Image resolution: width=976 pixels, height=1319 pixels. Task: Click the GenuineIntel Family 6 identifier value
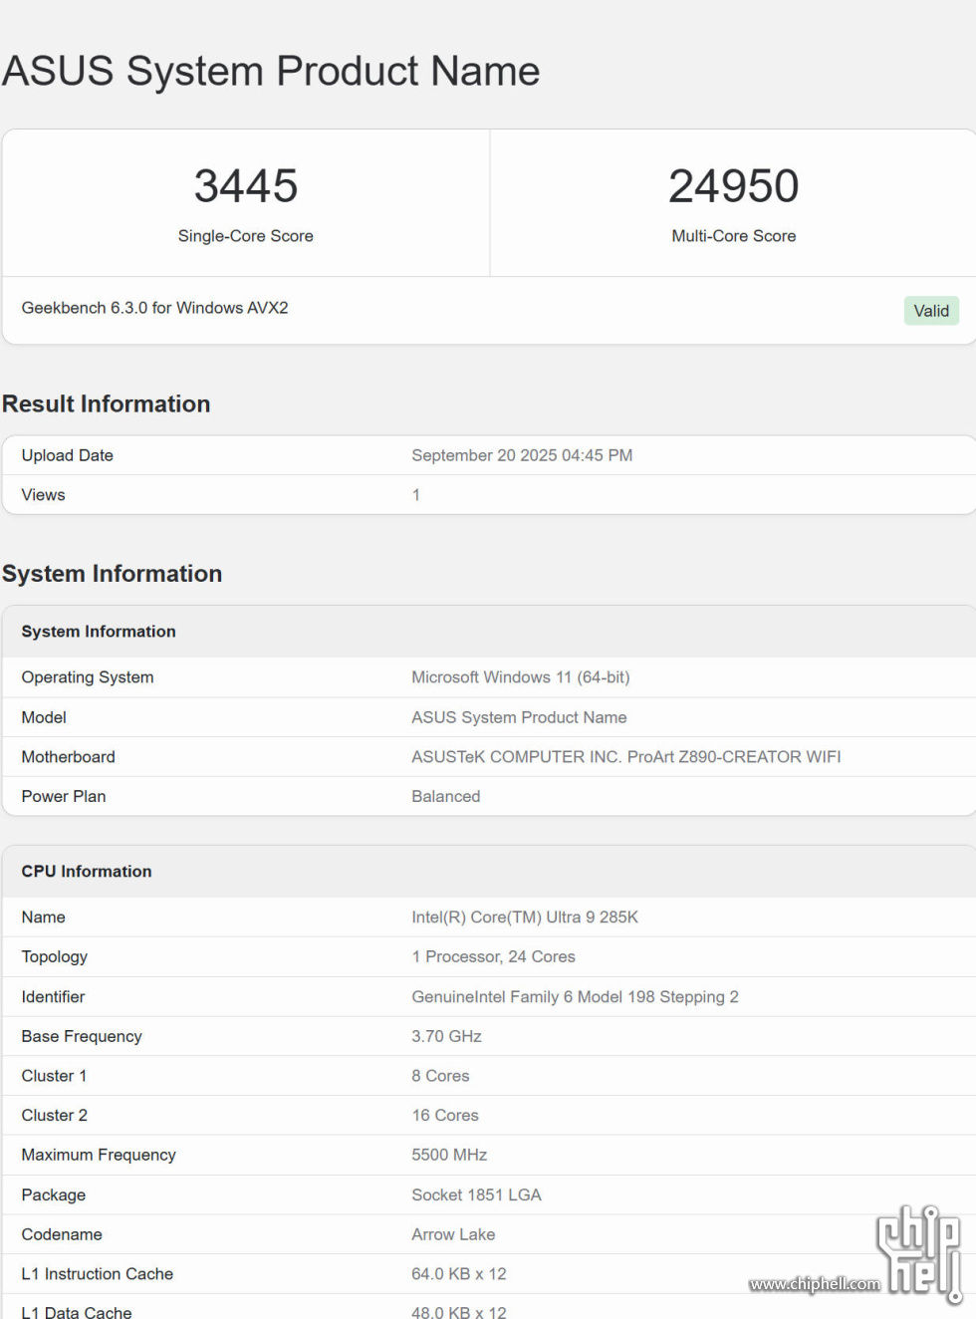575,997
